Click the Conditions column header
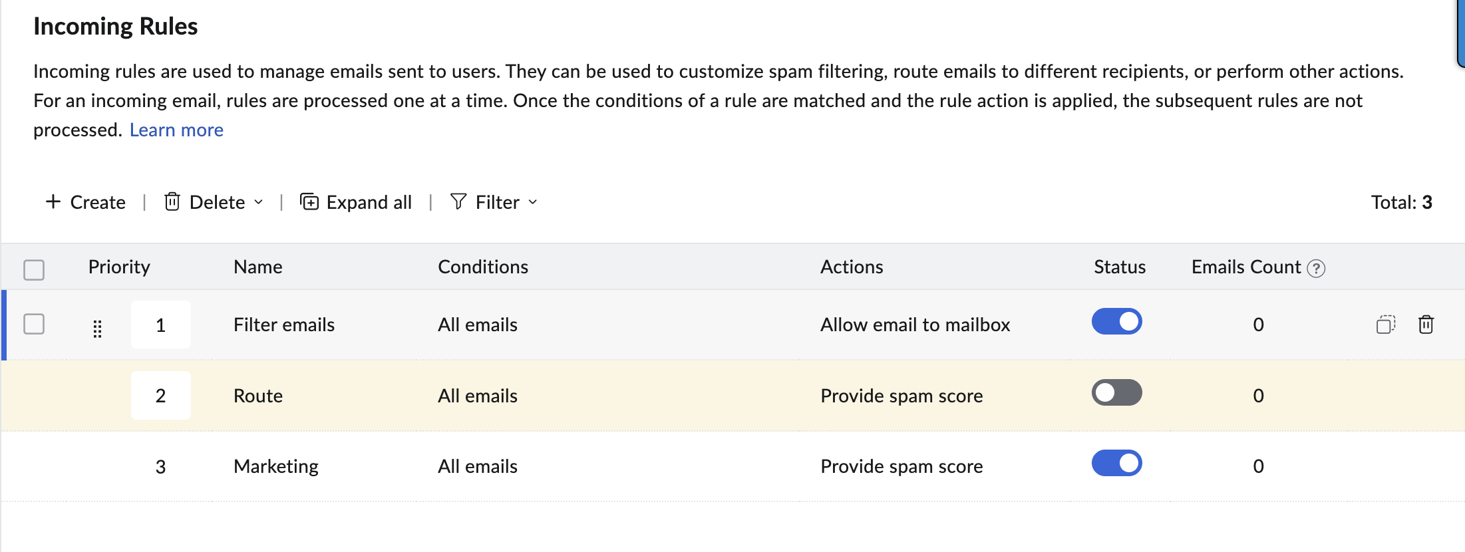1465x552 pixels. pyautogui.click(x=482, y=267)
